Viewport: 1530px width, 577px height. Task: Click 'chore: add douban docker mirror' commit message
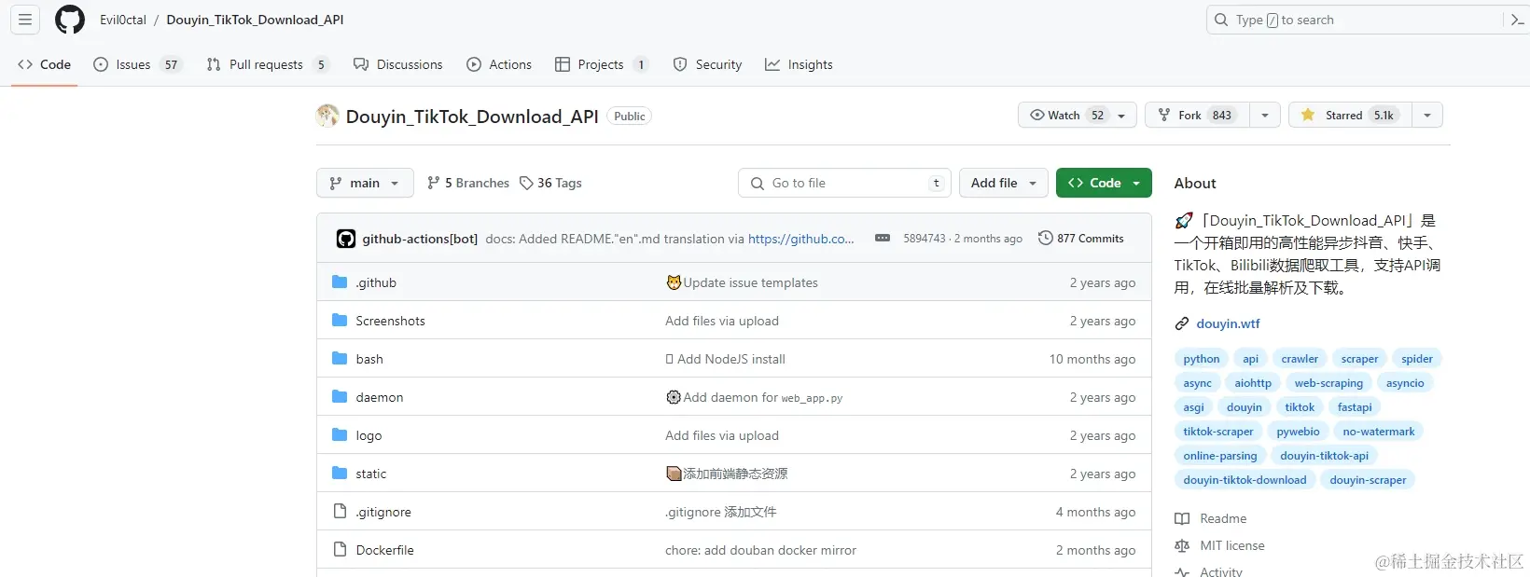pos(760,550)
